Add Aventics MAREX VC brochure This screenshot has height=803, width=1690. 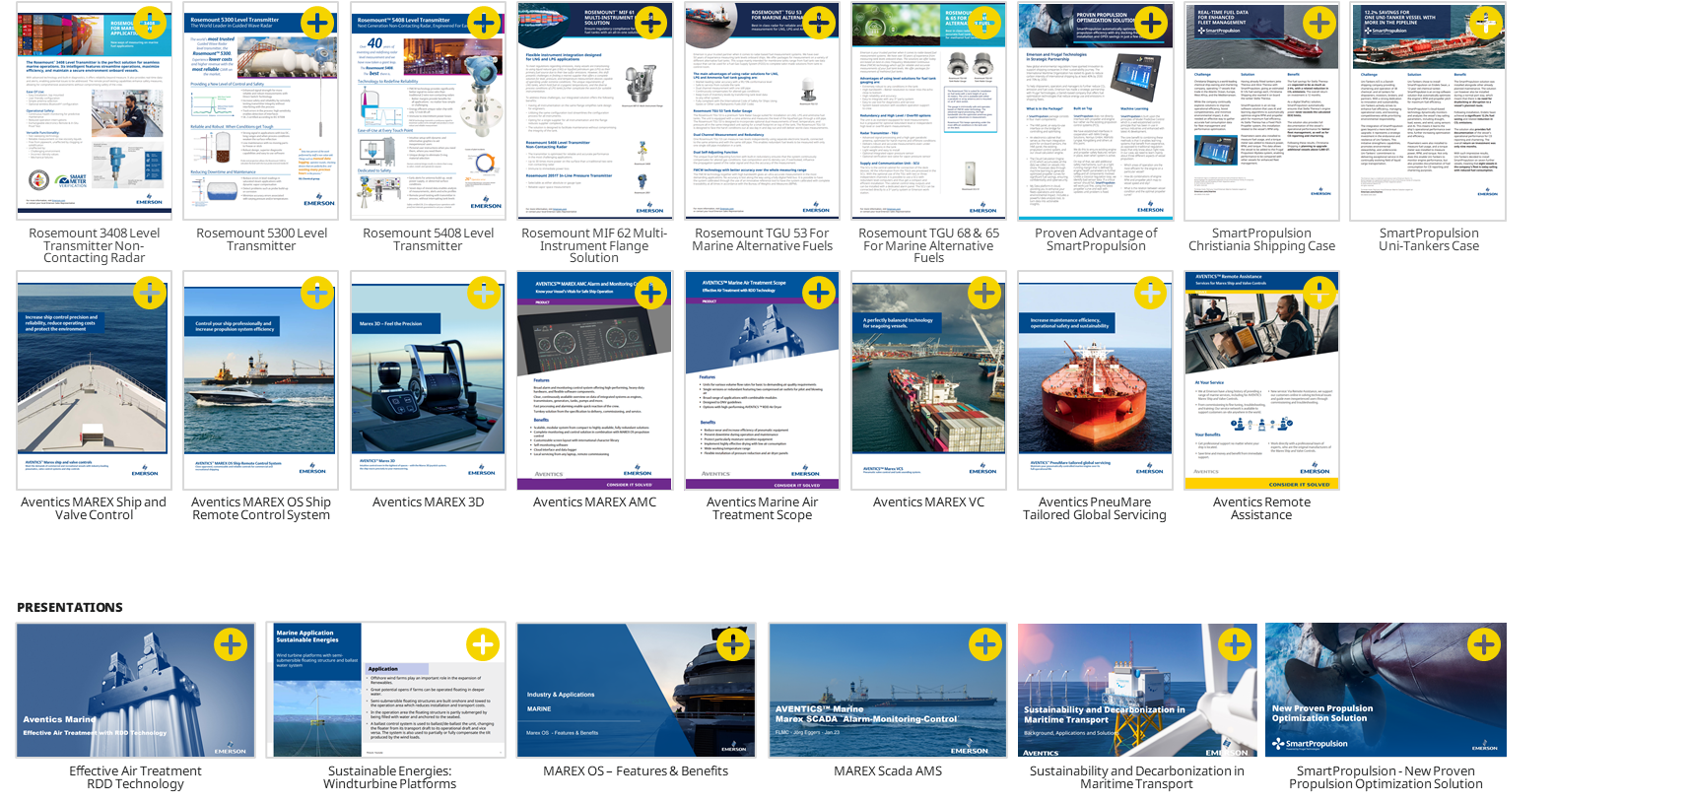[984, 293]
